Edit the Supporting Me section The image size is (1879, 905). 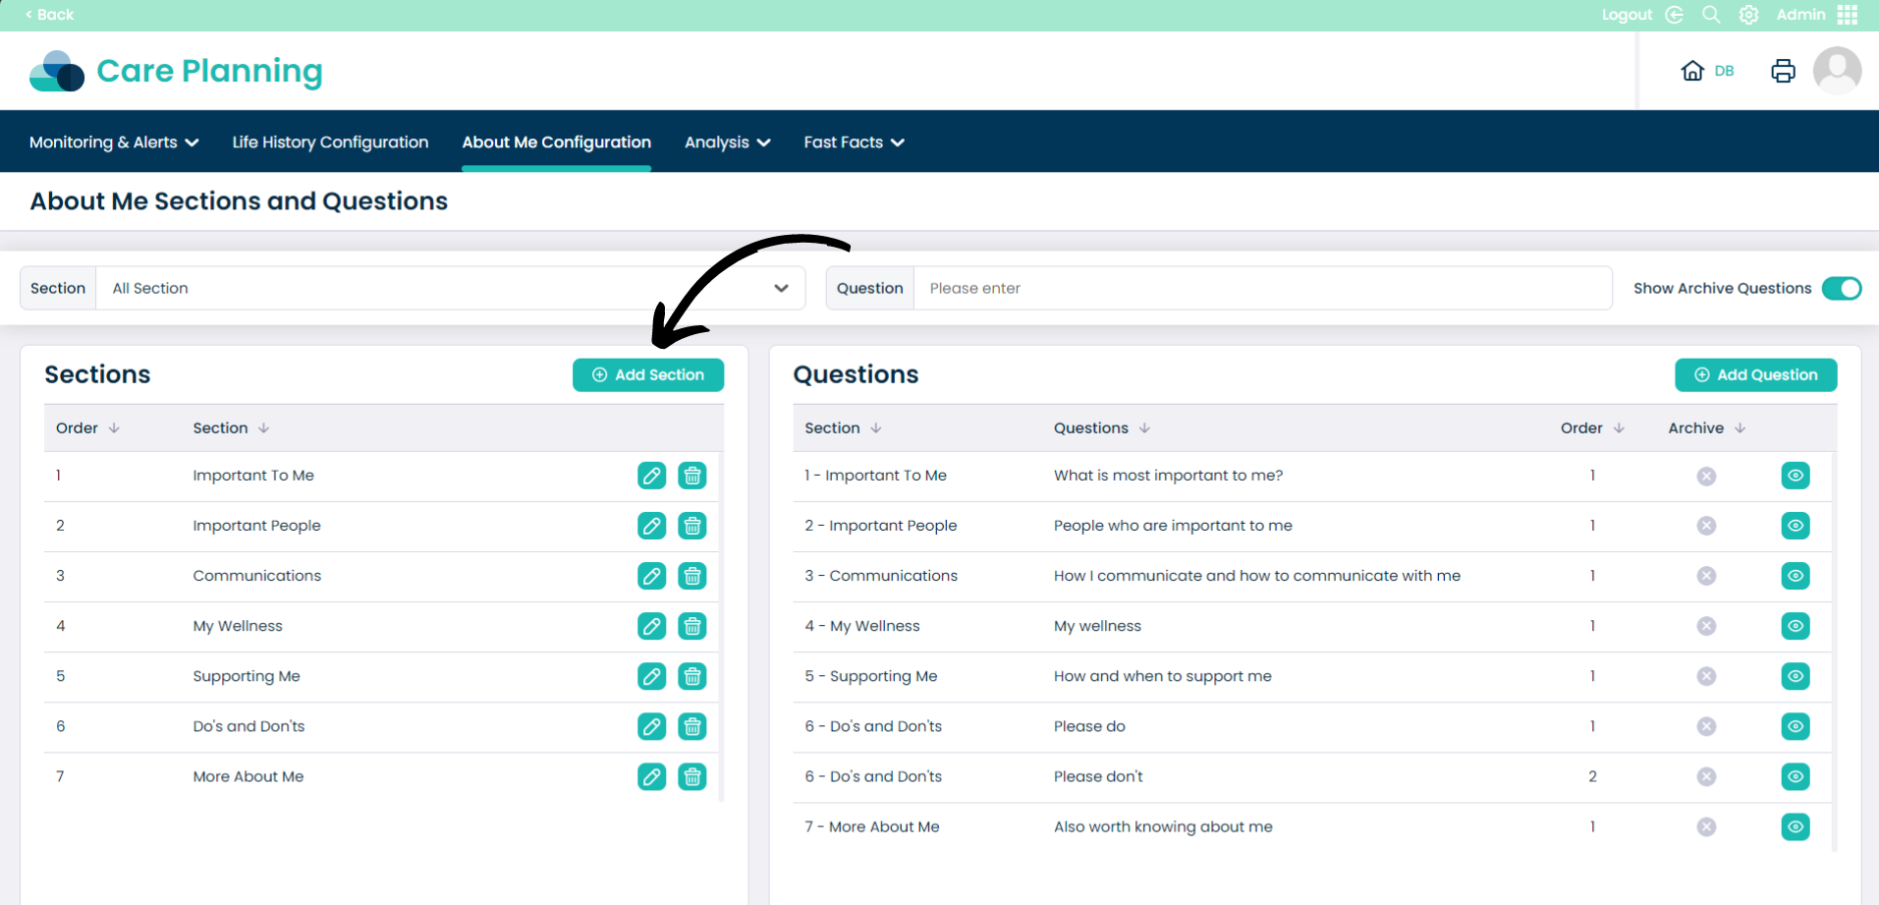click(651, 676)
